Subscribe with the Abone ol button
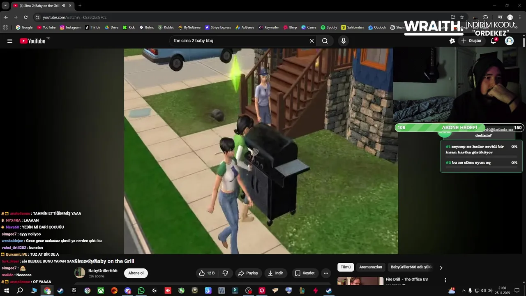Viewport: 526px width, 296px height. (x=136, y=273)
